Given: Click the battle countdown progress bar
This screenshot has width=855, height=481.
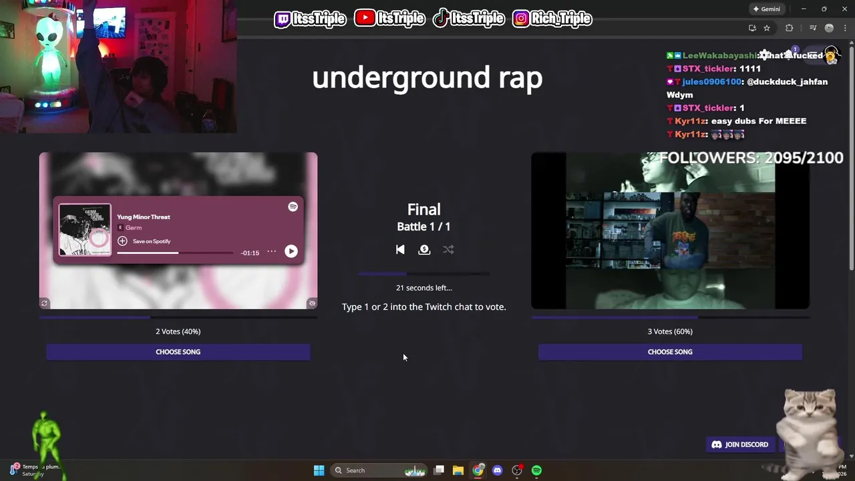Looking at the screenshot, I should tap(423, 274).
